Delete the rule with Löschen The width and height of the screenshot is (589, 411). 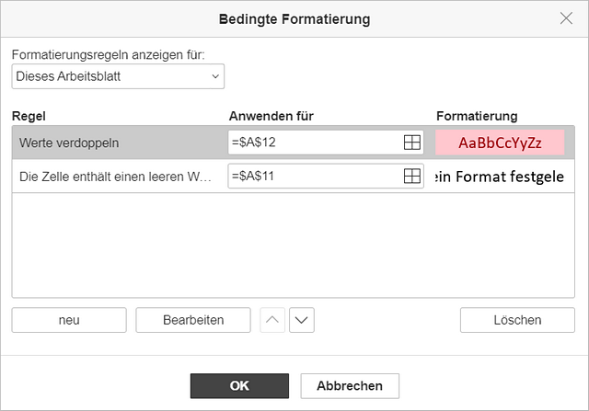click(x=517, y=320)
